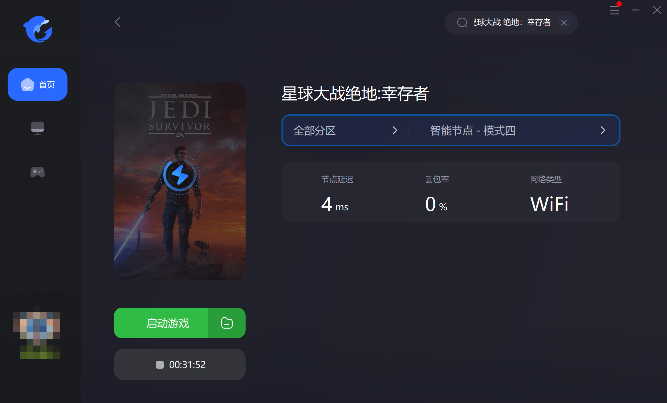The width and height of the screenshot is (667, 403).
Task: Expand the 智能节点 - 模式四 node selector
Action: pyautogui.click(x=514, y=131)
